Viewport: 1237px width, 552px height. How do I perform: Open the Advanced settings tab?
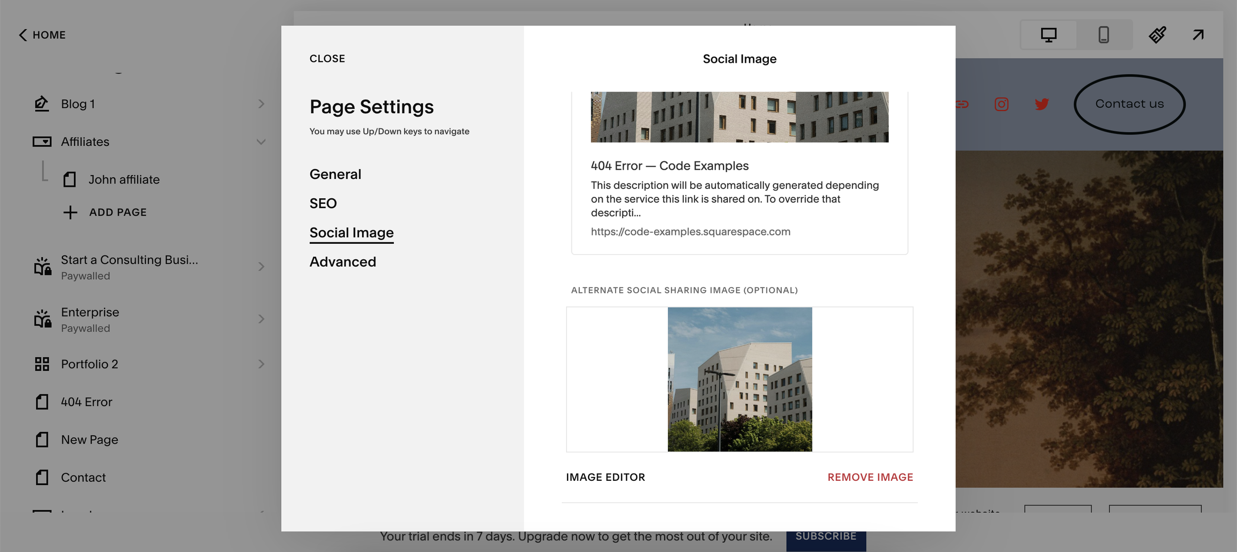pyautogui.click(x=342, y=262)
